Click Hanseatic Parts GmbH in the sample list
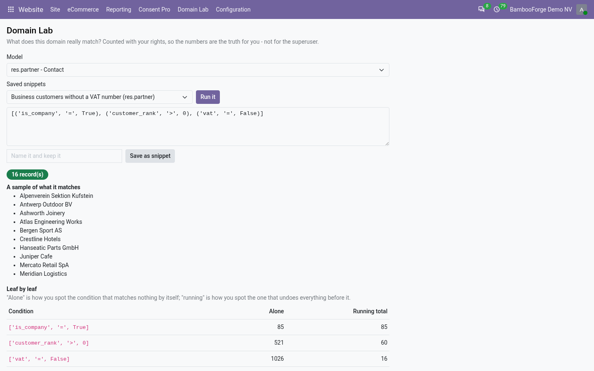 point(49,248)
